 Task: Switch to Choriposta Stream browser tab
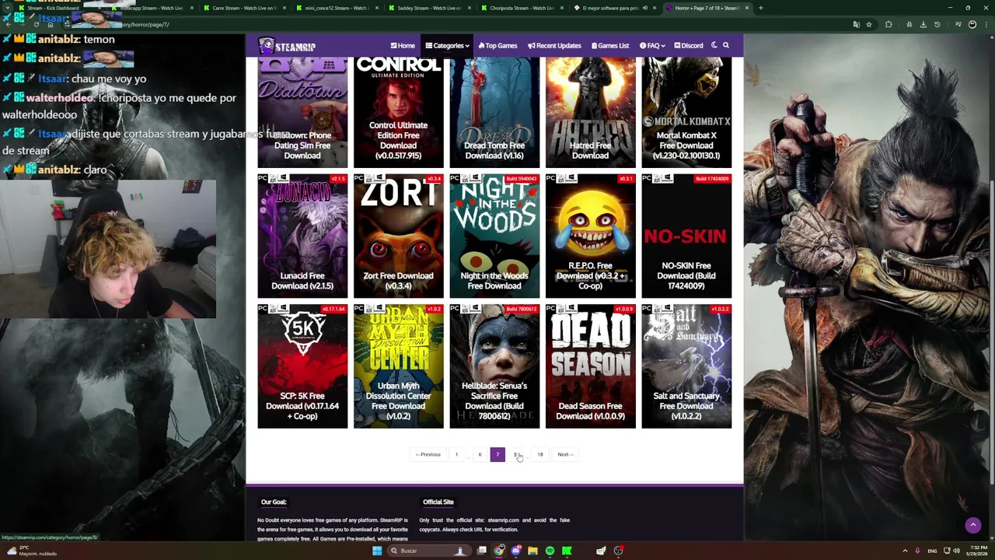tap(520, 8)
